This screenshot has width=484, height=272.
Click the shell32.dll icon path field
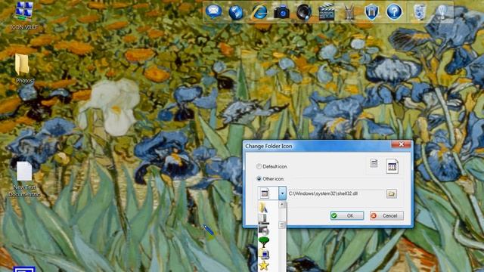coord(336,193)
